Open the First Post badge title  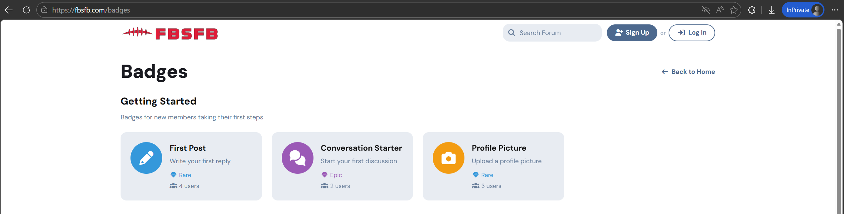(x=188, y=148)
